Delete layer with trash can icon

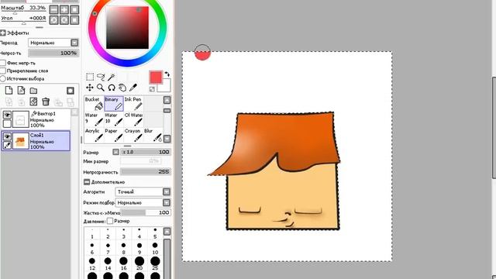tap(46, 102)
